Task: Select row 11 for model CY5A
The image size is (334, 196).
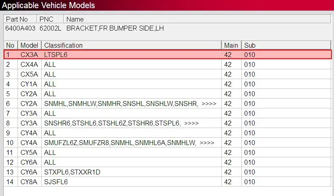Action: [168, 152]
